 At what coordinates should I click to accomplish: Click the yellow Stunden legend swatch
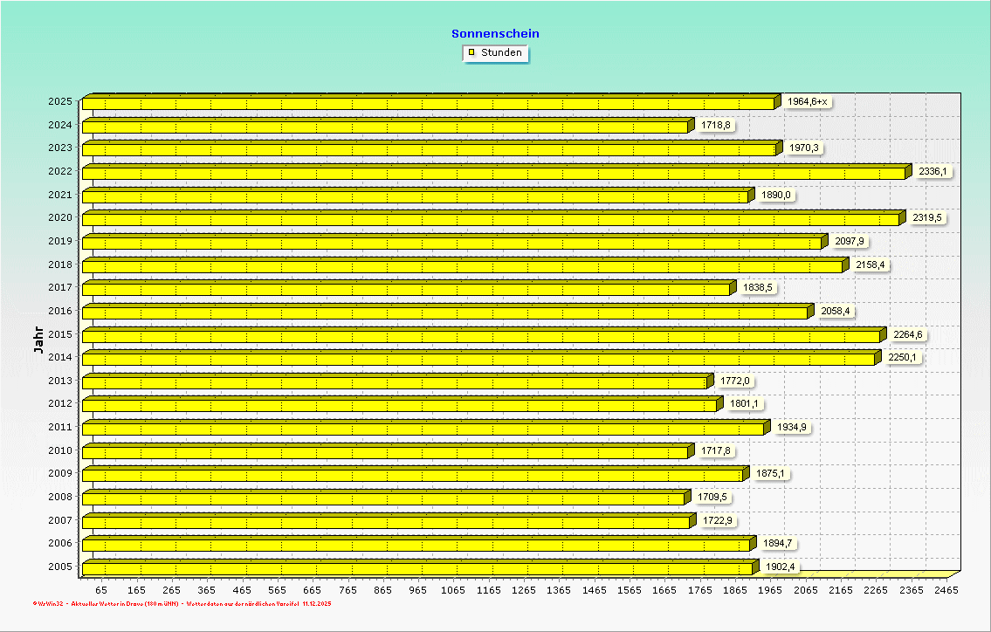pyautogui.click(x=471, y=52)
